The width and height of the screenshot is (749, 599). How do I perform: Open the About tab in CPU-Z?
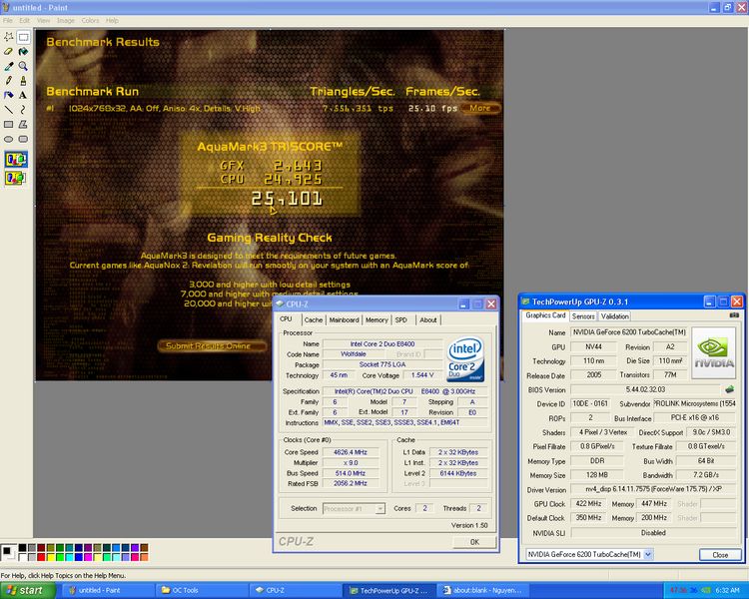click(428, 319)
